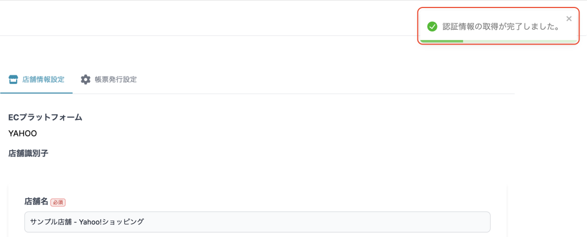Viewport: 587px width, 237px height.
Task: Select the 店舗情報設定 tab label
Action: [x=43, y=79]
